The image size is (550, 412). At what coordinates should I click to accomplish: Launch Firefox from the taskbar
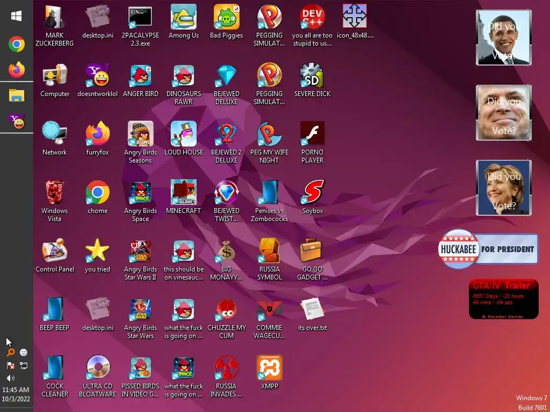click(17, 69)
